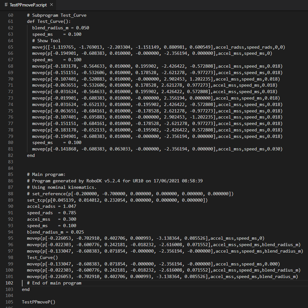The height and width of the screenshot is (308, 308).
Task: Click the set_tcp command line
Action: point(117,200)
